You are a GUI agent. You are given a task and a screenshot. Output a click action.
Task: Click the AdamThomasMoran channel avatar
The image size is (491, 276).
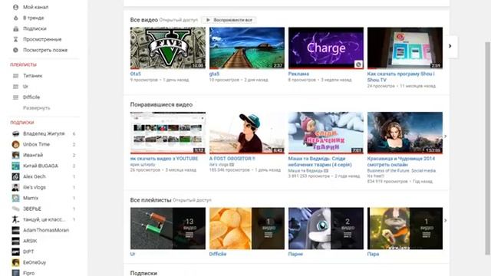[x=15, y=230]
